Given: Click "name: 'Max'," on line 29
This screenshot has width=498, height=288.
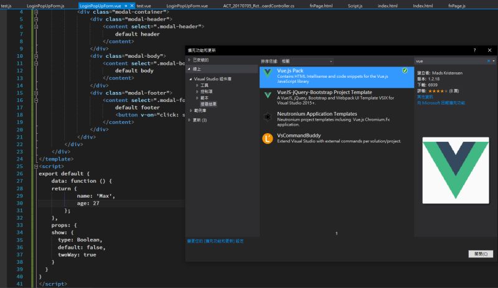Looking at the screenshot, I should [x=96, y=196].
